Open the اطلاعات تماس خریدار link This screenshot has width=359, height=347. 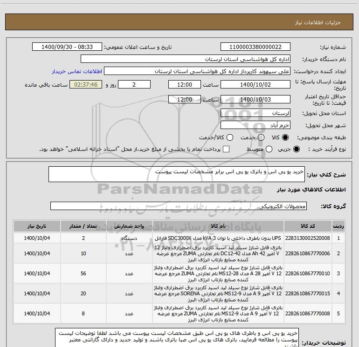77,71
